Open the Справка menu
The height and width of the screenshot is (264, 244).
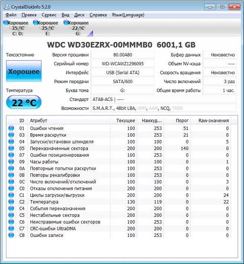coord(98,15)
